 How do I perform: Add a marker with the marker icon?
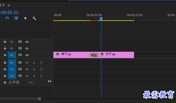(25, 18)
